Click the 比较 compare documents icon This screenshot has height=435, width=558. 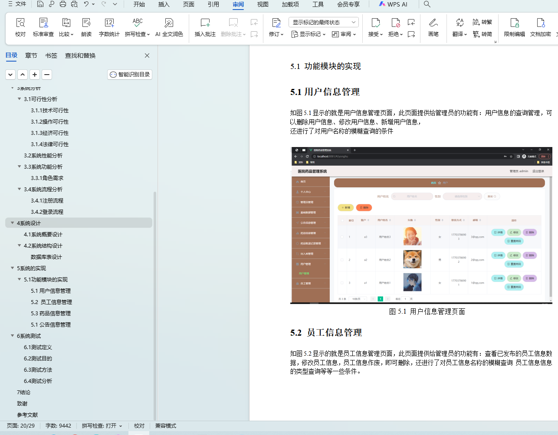pos(66,23)
